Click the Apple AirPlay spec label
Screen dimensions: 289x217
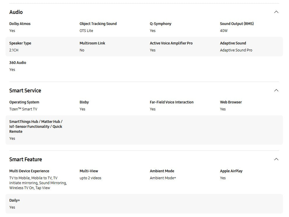[x=231, y=171]
